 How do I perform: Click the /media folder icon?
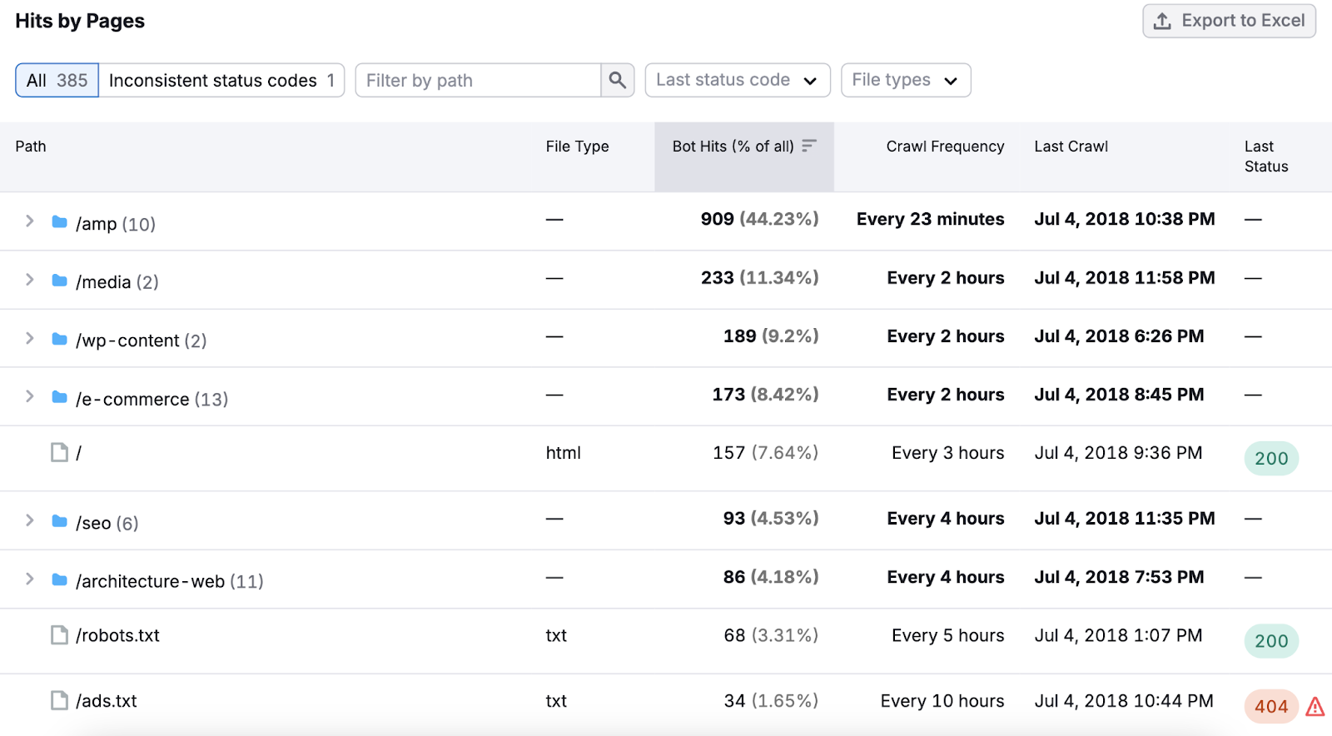[59, 281]
